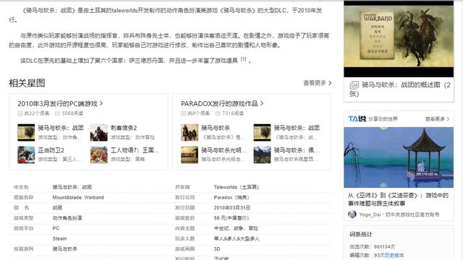The height and width of the screenshot is (260, 463).
Task: Click 骑马与砍杀:战团 thumbnail in 2010年3月 list
Action: (26, 133)
